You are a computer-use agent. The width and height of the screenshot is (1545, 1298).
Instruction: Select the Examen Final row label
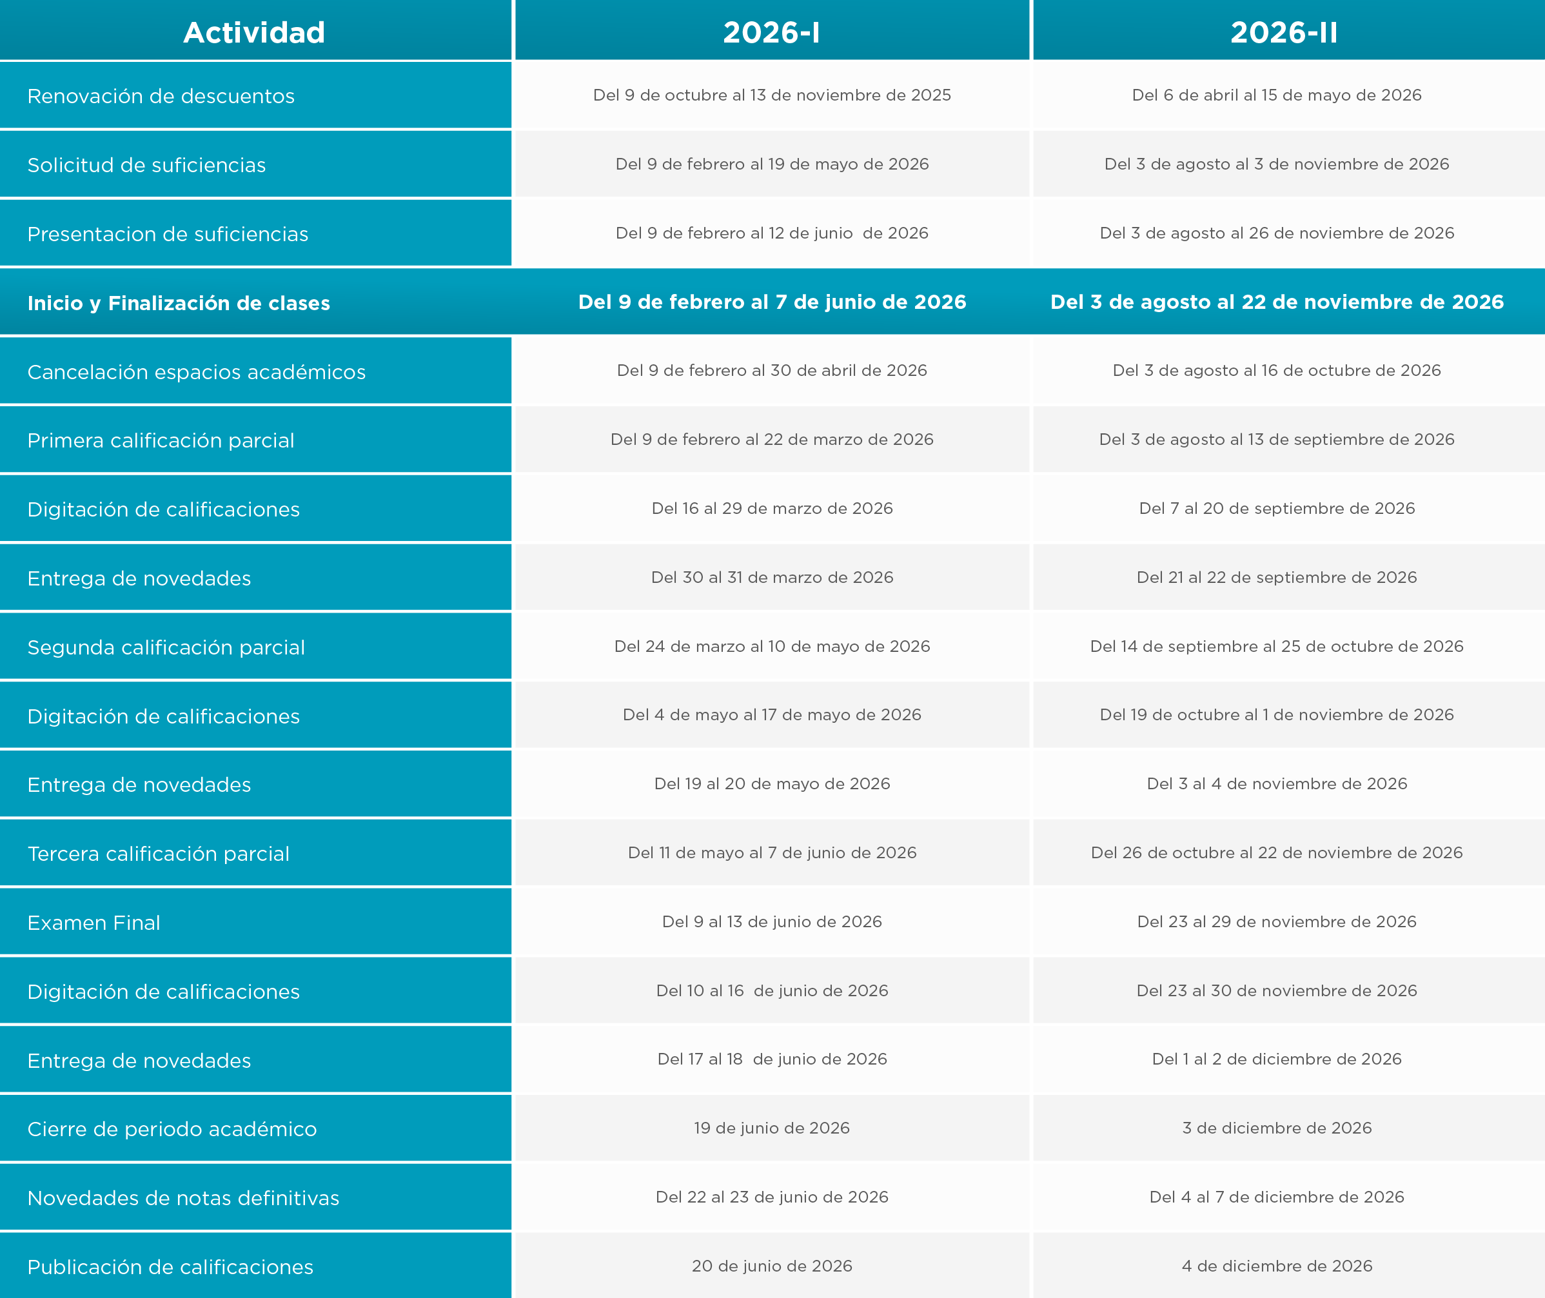[93, 923]
